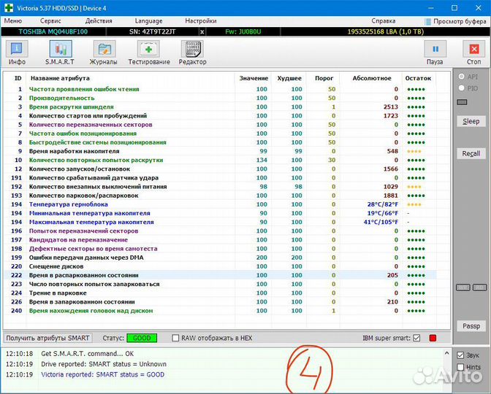Click the red square next to IBM super smart

click(x=433, y=339)
